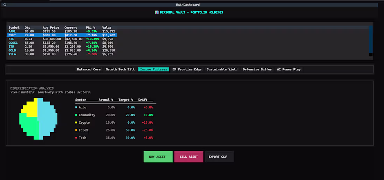The image size is (384, 180).
Task: Switch to the Defensive Buffer tab
Action: pyautogui.click(x=257, y=69)
